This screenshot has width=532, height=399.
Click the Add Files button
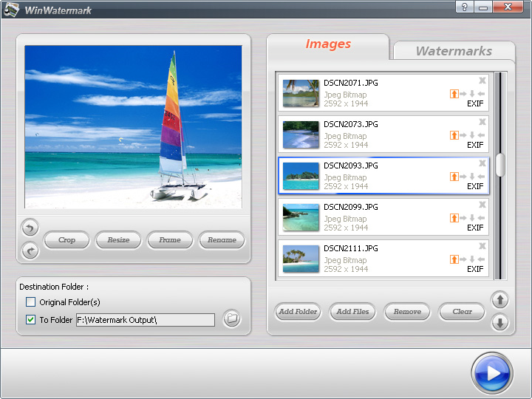[x=352, y=312]
